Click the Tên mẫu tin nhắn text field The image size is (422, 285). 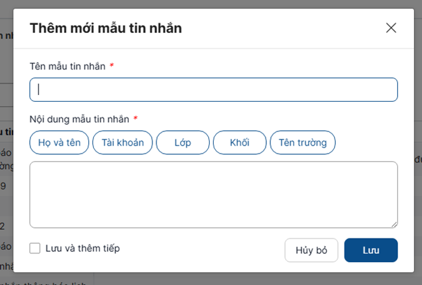tap(213, 90)
